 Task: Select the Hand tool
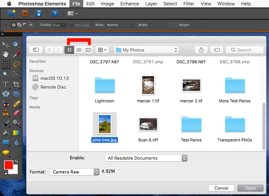coord(6,55)
